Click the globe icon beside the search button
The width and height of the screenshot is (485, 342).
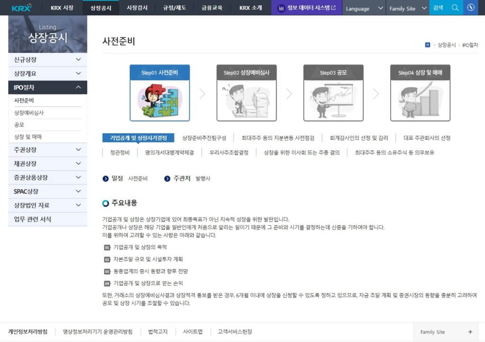point(470,7)
